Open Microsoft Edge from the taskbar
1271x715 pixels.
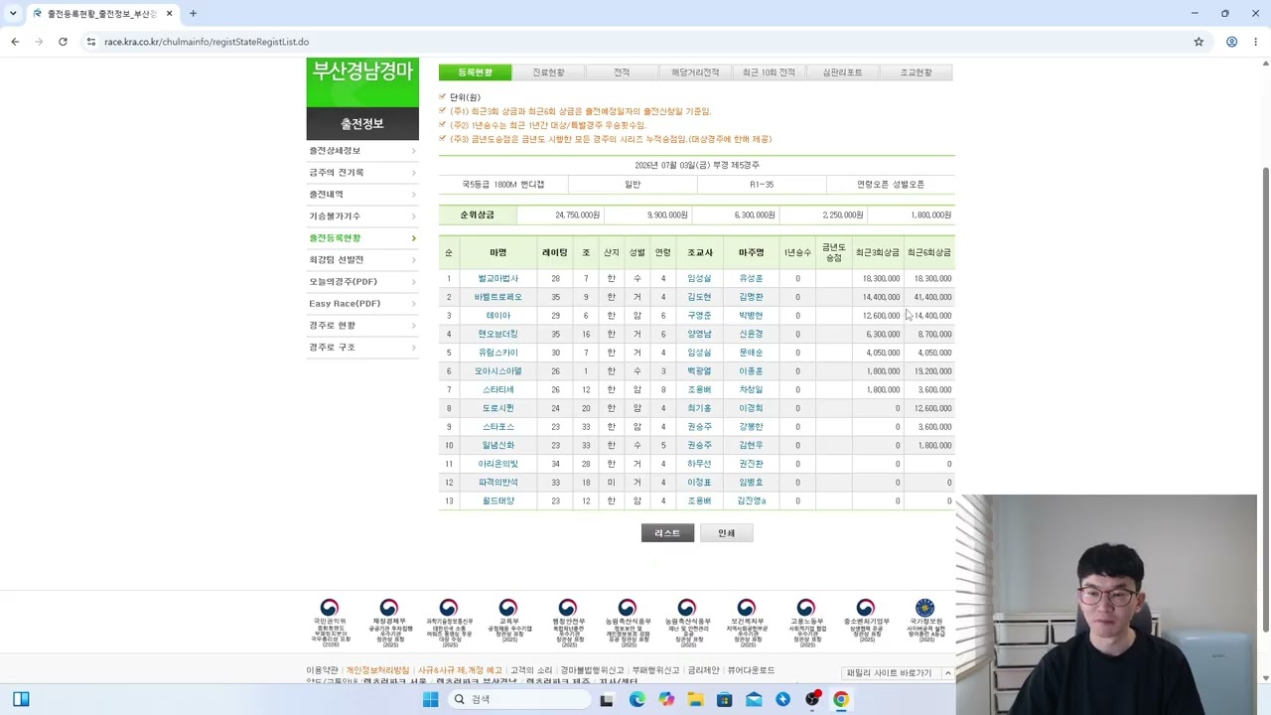(x=636, y=699)
